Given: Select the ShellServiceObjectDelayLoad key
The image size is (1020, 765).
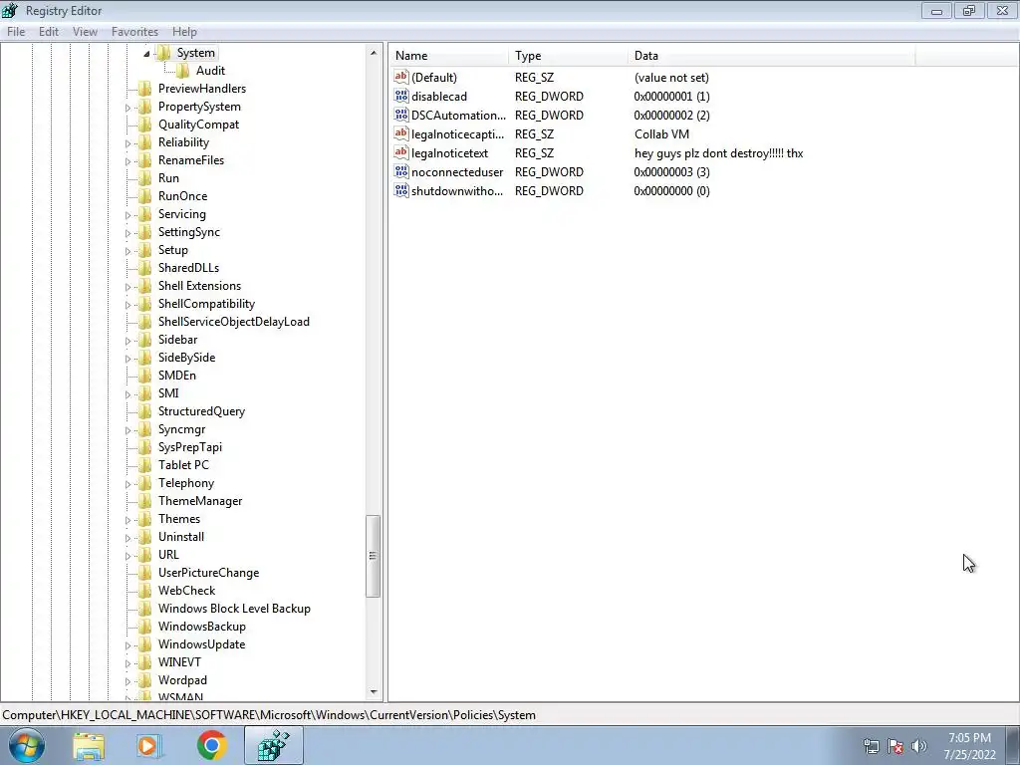Looking at the screenshot, I should tap(233, 322).
